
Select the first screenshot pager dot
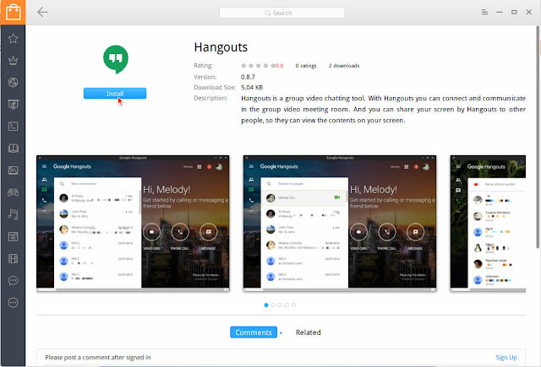click(266, 305)
